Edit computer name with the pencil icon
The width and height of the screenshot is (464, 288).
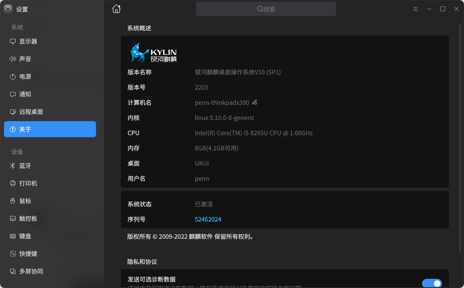[x=254, y=102]
